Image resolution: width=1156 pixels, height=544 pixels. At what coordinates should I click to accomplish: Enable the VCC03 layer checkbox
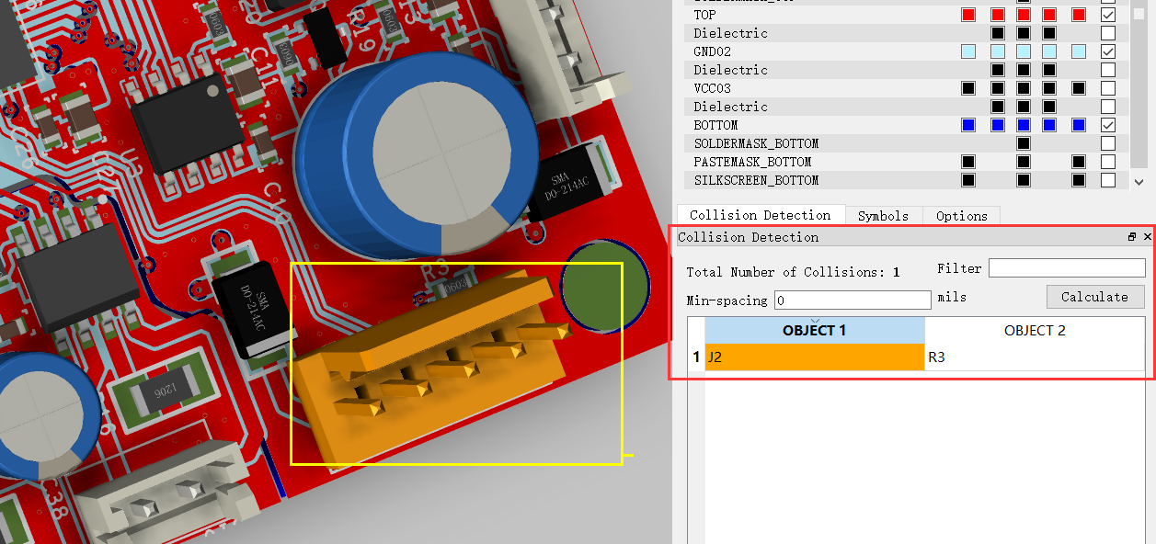click(1108, 88)
